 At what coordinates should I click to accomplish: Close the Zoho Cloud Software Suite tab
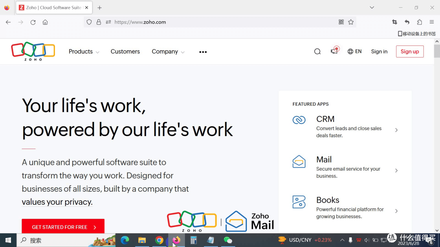[87, 8]
